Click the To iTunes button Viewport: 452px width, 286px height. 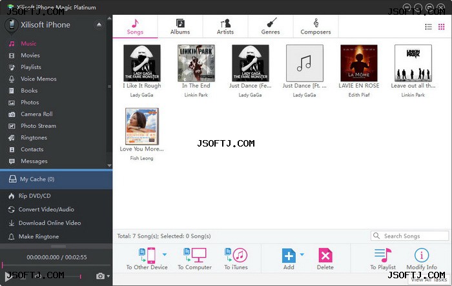[x=236, y=259]
